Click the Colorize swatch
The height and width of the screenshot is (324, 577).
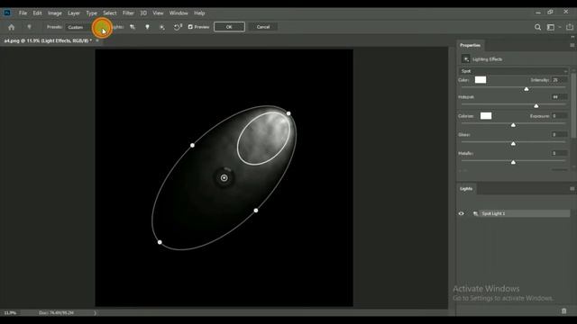coord(486,116)
